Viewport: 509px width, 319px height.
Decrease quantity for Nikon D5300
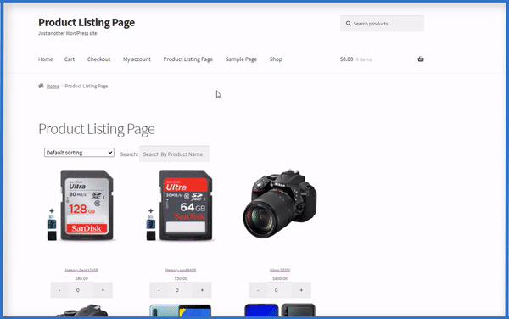[x=258, y=290]
